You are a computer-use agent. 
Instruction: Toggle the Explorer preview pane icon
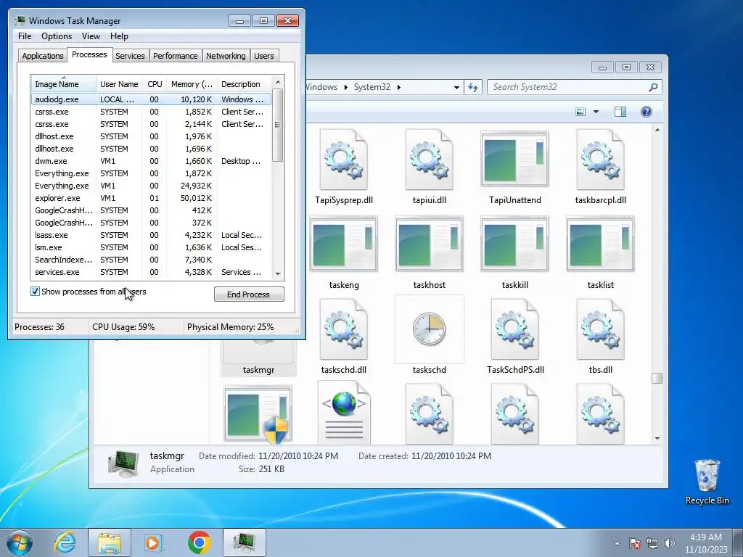coord(620,112)
